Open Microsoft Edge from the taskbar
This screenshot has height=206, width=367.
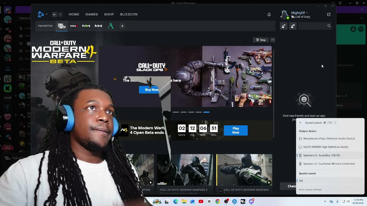coord(175,201)
